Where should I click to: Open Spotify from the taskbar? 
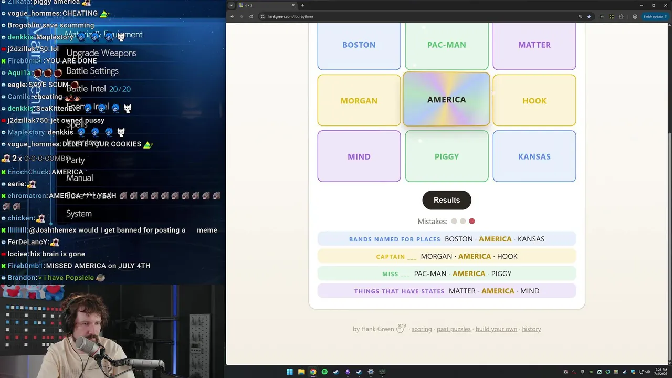coord(324,372)
